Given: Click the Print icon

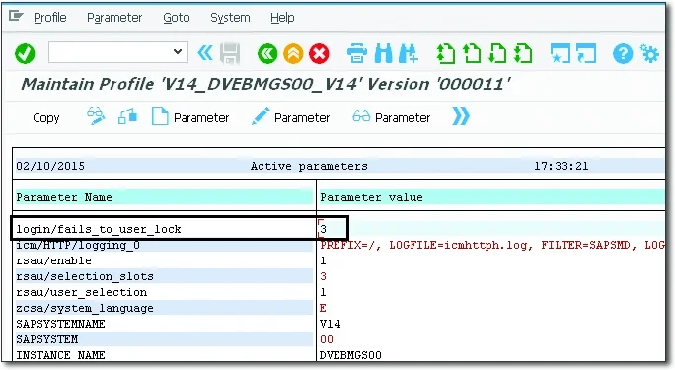Looking at the screenshot, I should tap(357, 54).
